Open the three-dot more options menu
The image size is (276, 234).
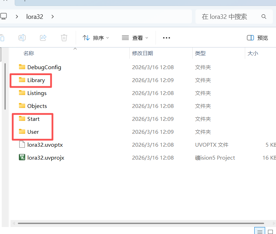(166, 38)
